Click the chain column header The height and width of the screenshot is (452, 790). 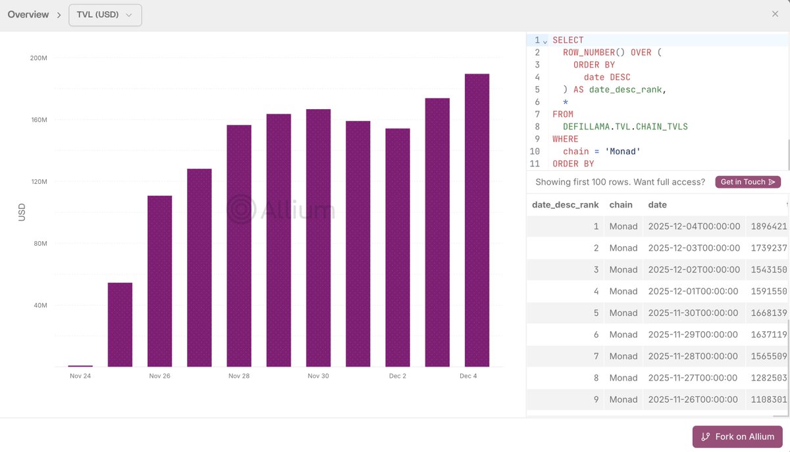(621, 204)
